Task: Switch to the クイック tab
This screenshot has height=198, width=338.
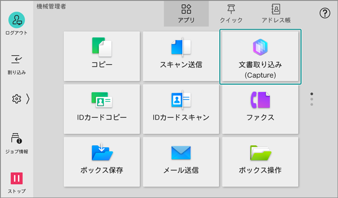Action: (231, 14)
